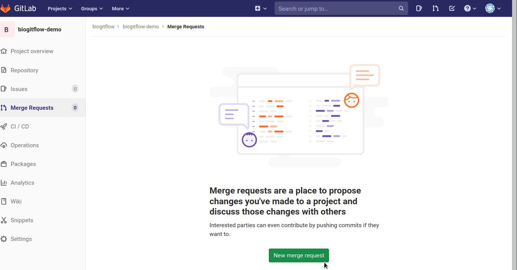Open biogitflow-demo breadcrumb link
Screen dimensions: 517x270
[x=141, y=26]
